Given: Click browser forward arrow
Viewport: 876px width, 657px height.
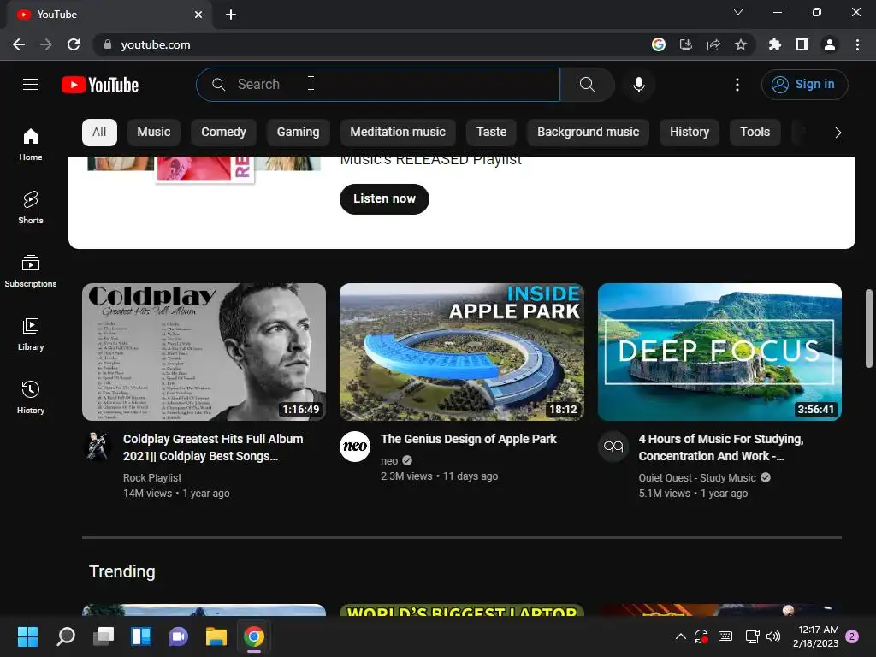Looking at the screenshot, I should [x=46, y=44].
